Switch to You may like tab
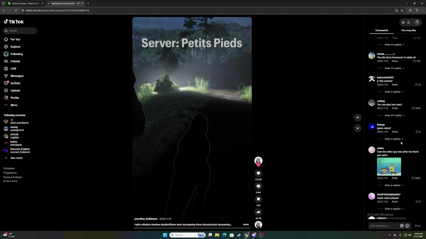This screenshot has height=239, width=426. point(408,30)
